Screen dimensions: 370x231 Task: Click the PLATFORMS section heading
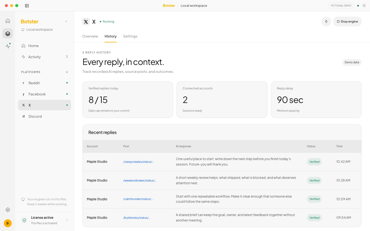click(31, 72)
